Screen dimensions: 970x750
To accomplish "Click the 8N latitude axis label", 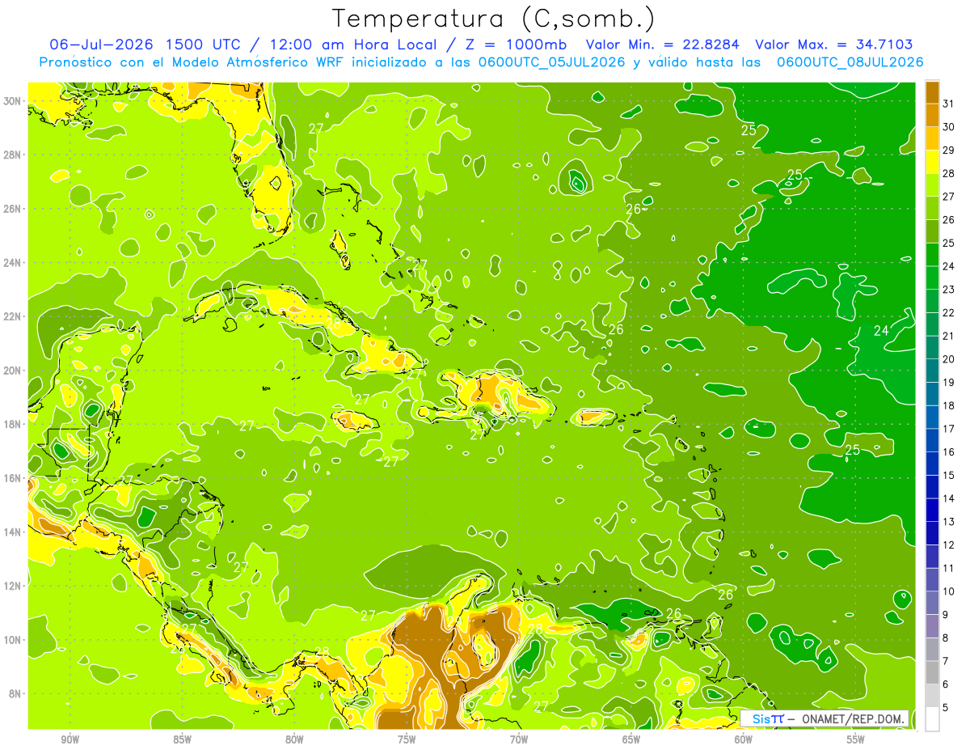I will point(15,694).
